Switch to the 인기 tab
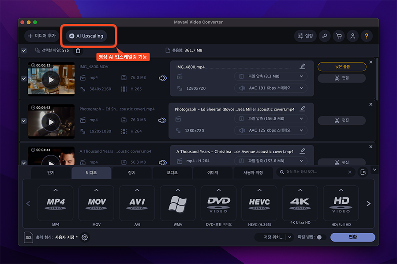Viewport: 397px width, 264px height. [x=51, y=172]
